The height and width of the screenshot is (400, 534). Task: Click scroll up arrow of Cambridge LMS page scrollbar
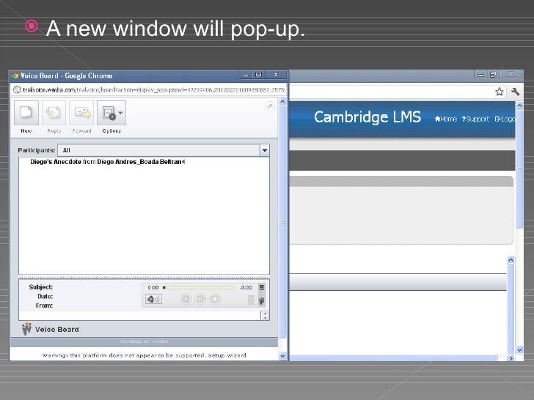click(x=519, y=105)
